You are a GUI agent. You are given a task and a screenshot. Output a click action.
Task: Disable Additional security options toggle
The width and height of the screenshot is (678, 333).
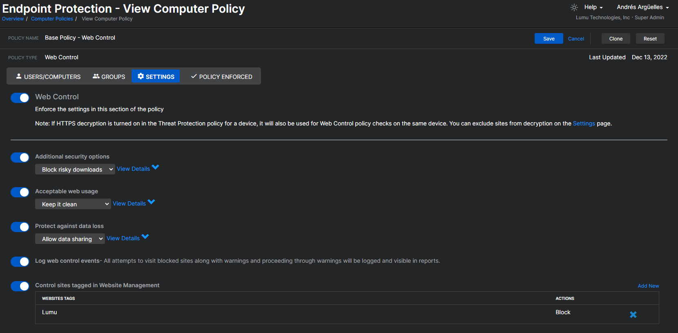(20, 157)
